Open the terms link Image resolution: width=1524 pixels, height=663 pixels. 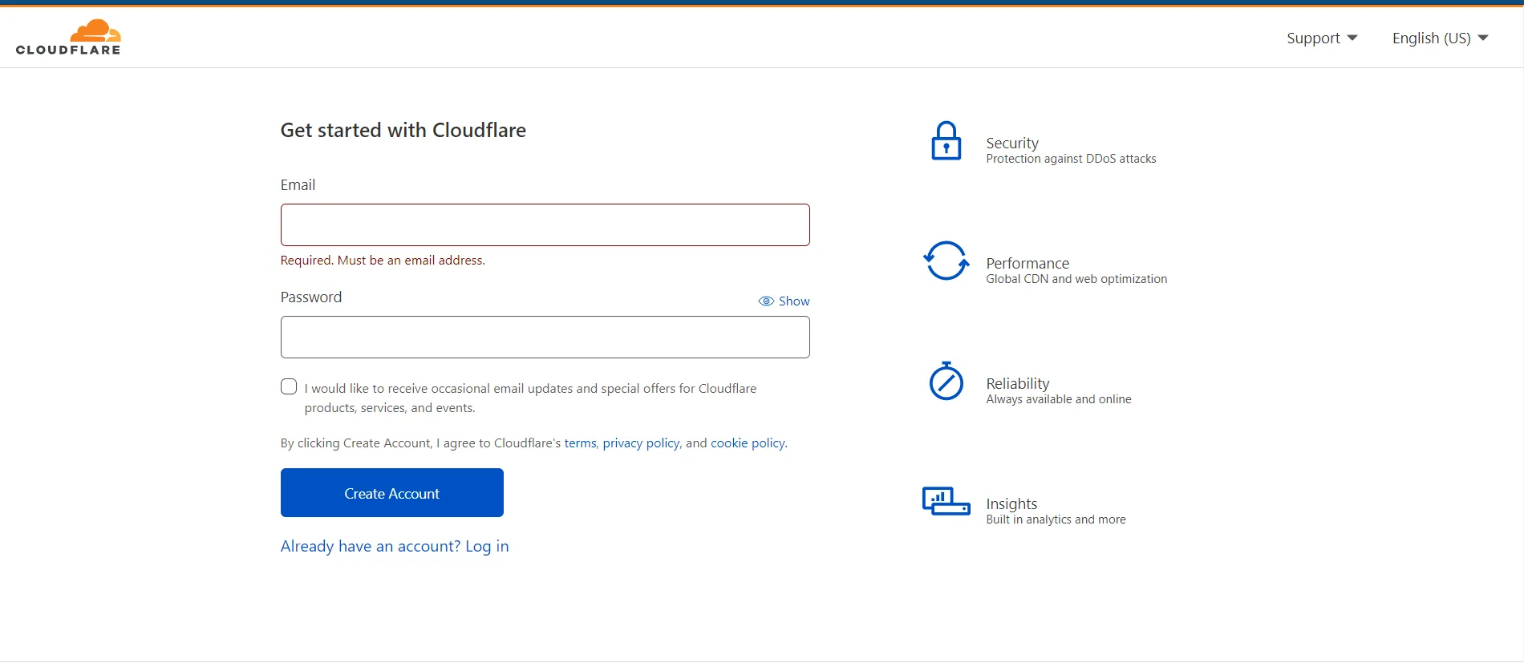580,443
